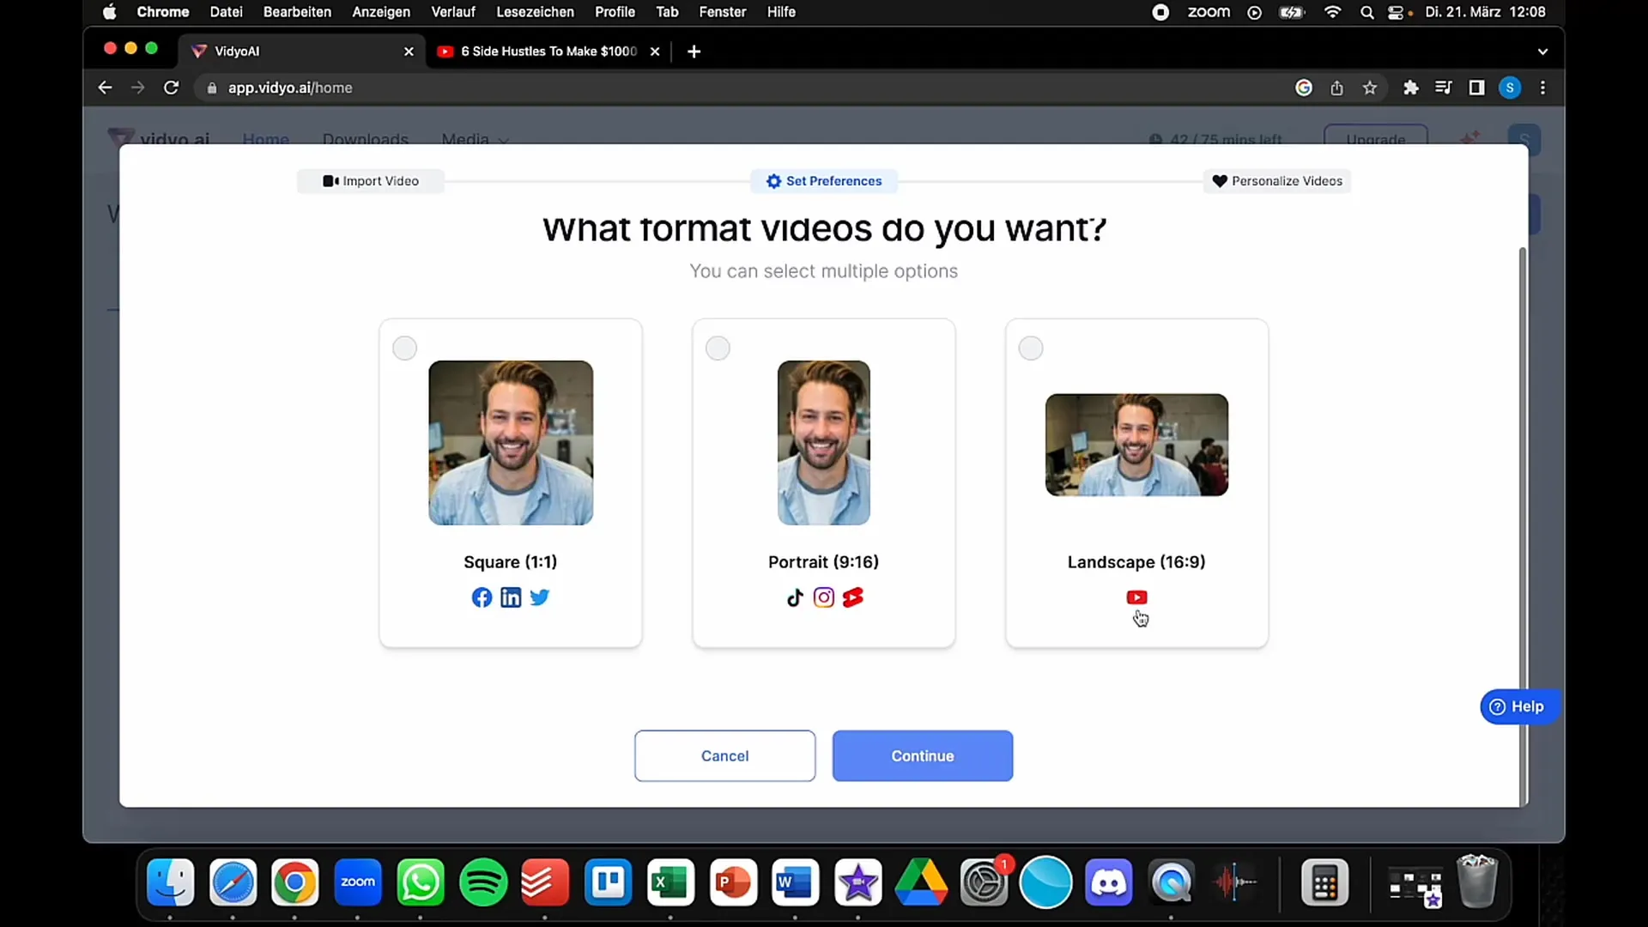1648x927 pixels.
Task: Select the Portrait (9:16) format checkbox
Action: (718, 348)
